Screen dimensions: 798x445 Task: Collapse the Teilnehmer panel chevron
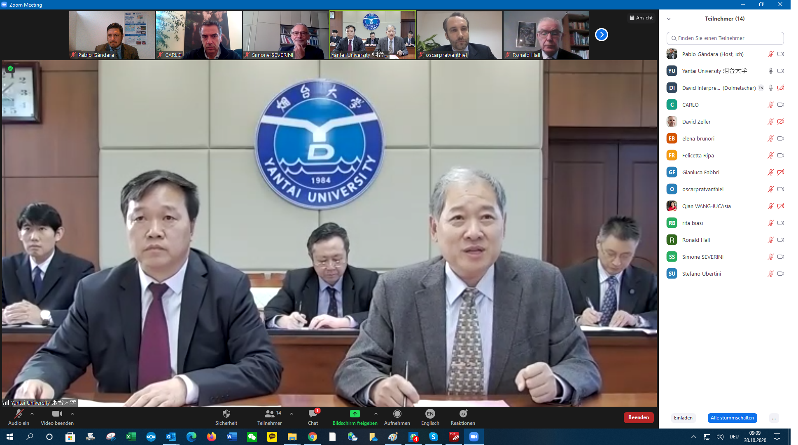point(669,19)
